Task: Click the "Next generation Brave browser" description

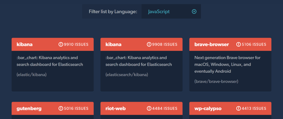Action: [227, 64]
